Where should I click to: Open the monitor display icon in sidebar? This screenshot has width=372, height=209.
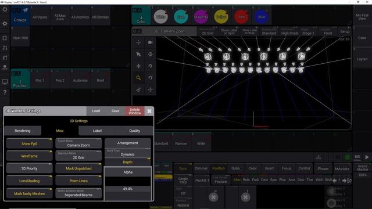click(5, 82)
